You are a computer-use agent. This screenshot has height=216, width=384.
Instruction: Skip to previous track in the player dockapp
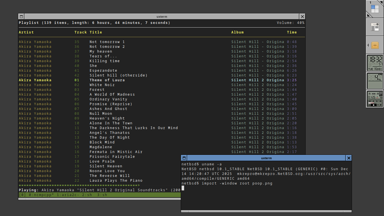[x=370, y=101]
